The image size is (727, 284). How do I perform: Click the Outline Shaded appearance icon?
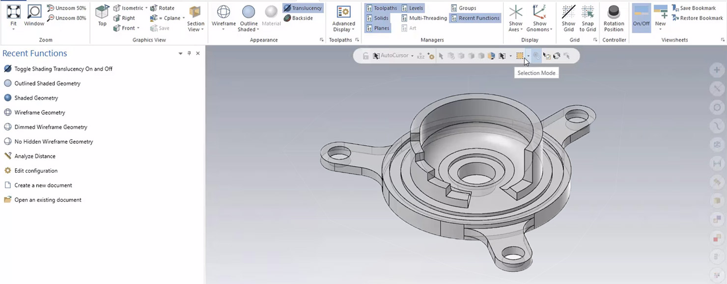pyautogui.click(x=249, y=12)
